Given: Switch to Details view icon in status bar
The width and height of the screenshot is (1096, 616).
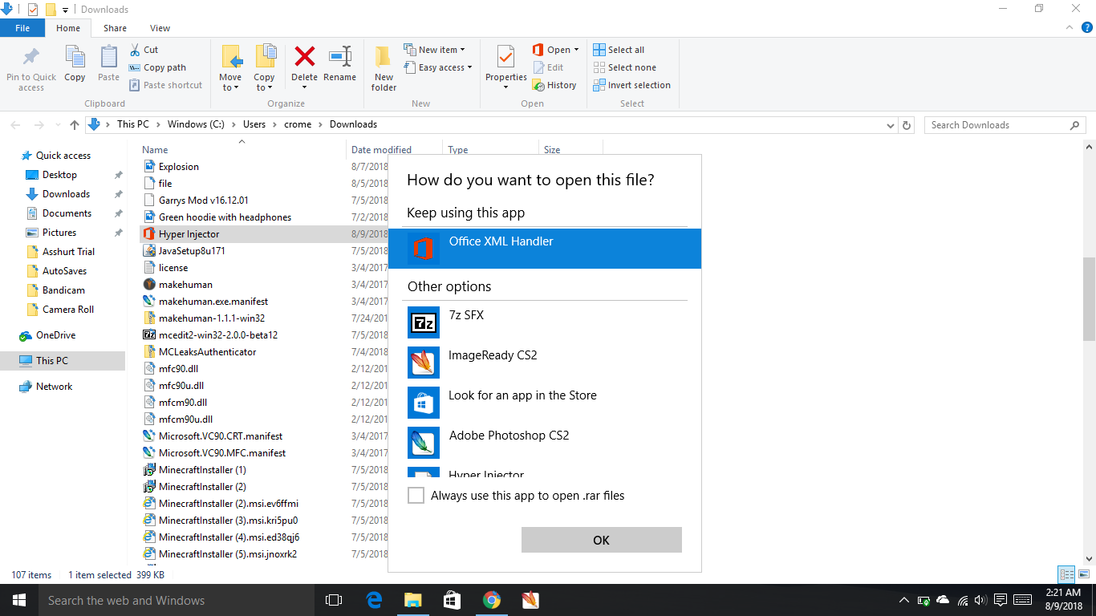Looking at the screenshot, I should pyautogui.click(x=1066, y=574).
